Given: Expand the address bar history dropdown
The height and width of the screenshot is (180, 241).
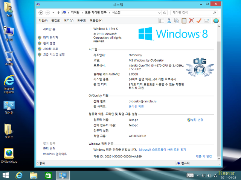Looking at the screenshot, I should click(x=159, y=13).
